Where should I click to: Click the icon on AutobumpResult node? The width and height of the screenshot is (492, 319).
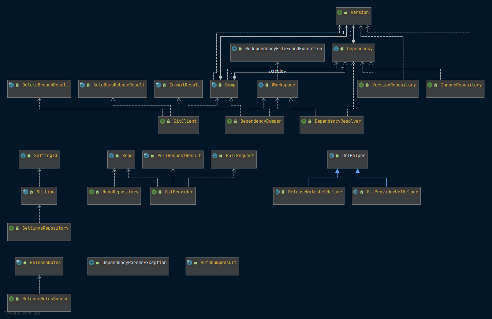(x=190, y=263)
